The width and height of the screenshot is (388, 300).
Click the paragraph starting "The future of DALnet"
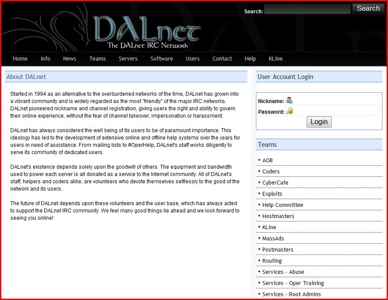(125, 211)
